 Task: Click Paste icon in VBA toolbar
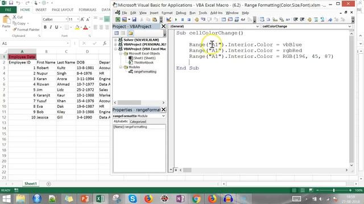(x=155, y=20)
